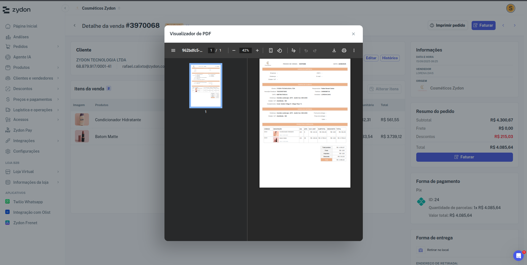This screenshot has width=527, height=265.
Task: Click the total value R$ 4.085,64
Action: [501, 147]
